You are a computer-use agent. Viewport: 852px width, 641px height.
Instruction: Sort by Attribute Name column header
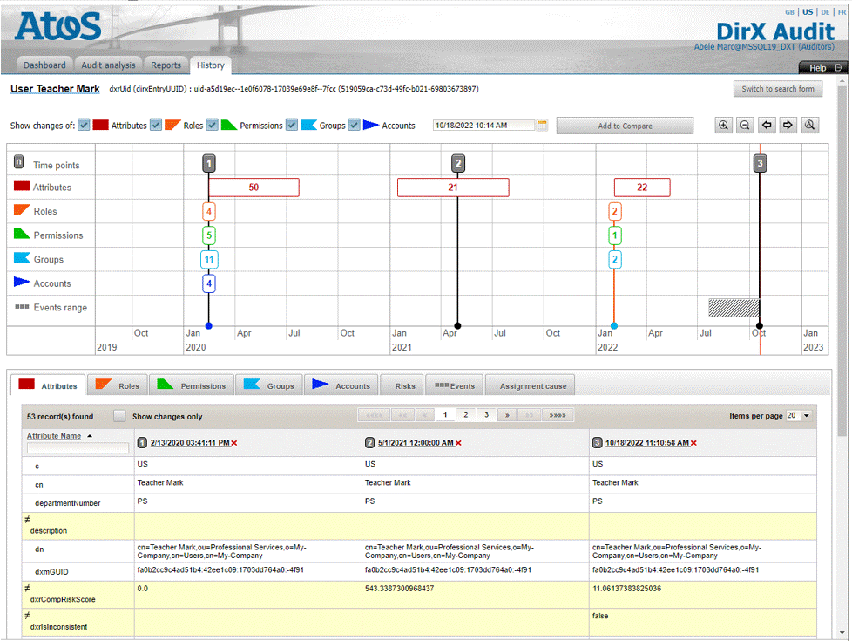tap(54, 436)
